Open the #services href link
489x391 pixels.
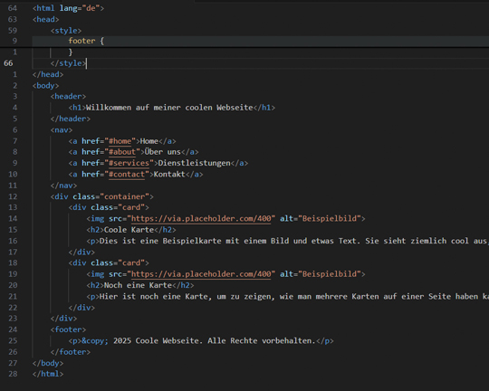click(x=129, y=164)
